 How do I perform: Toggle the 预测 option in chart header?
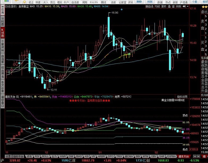pyautogui.click(x=178, y=6)
